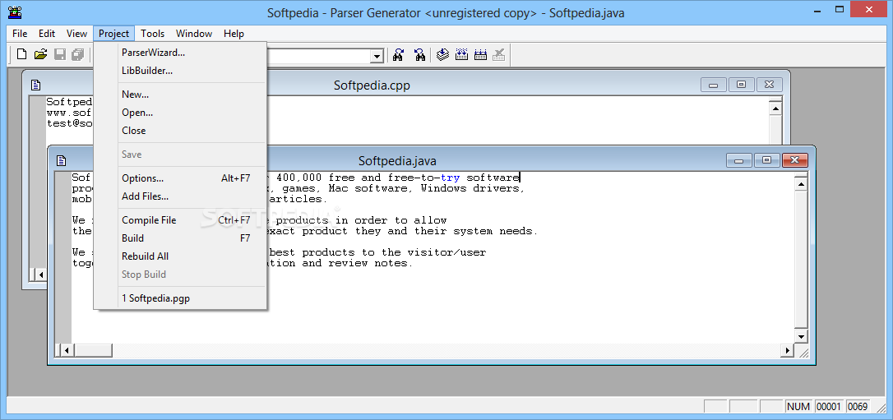Click line number 00001 in status bar
The image size is (893, 420).
(x=829, y=406)
